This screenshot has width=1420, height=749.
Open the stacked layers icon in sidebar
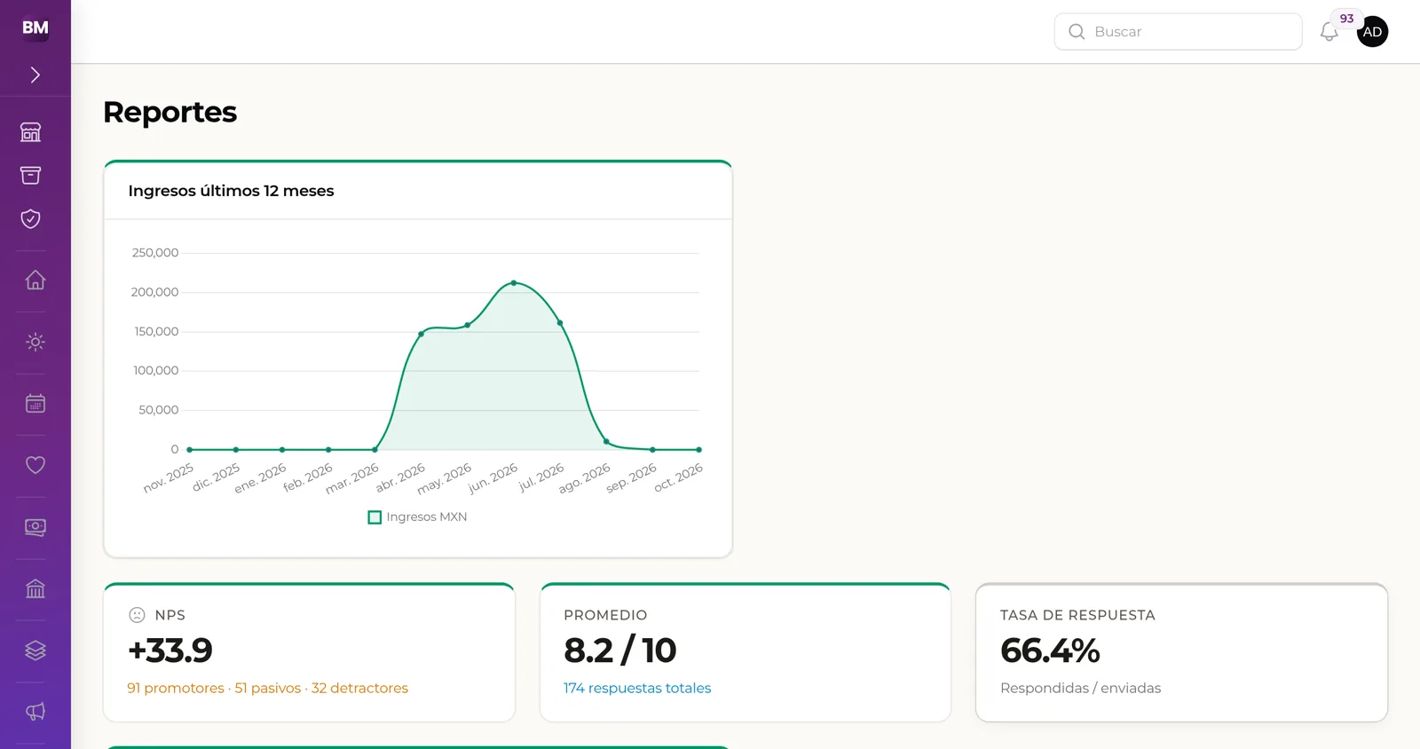tap(35, 650)
